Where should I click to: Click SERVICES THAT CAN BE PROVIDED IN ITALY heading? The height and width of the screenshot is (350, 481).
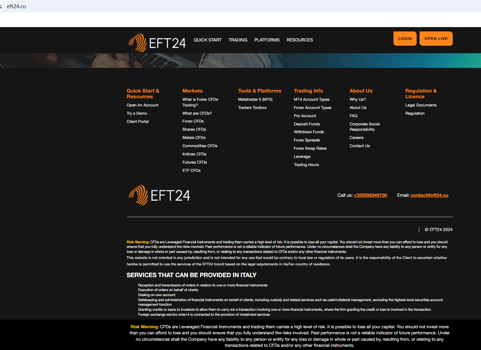click(x=192, y=275)
